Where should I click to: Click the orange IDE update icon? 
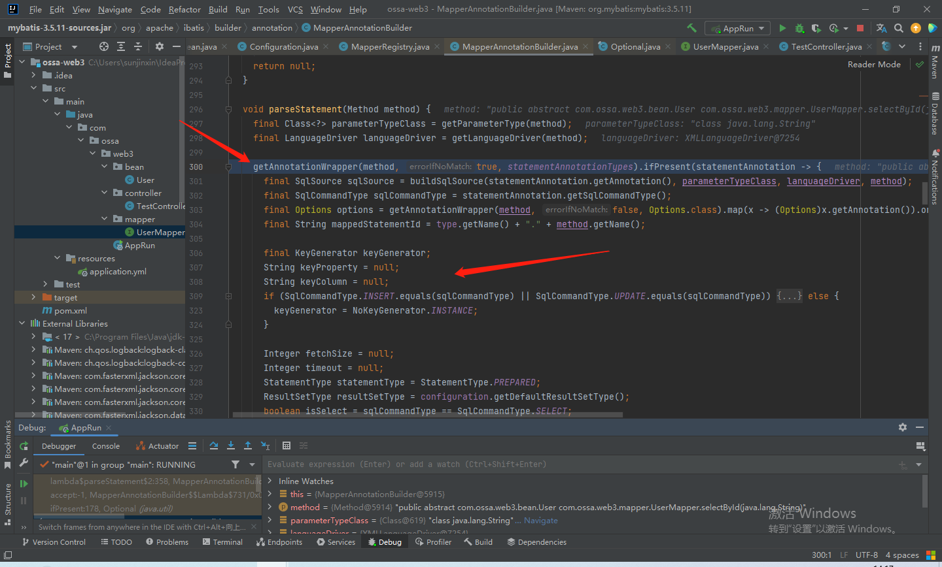[916, 28]
